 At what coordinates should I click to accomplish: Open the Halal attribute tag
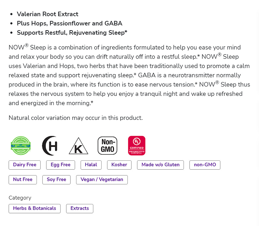click(91, 165)
